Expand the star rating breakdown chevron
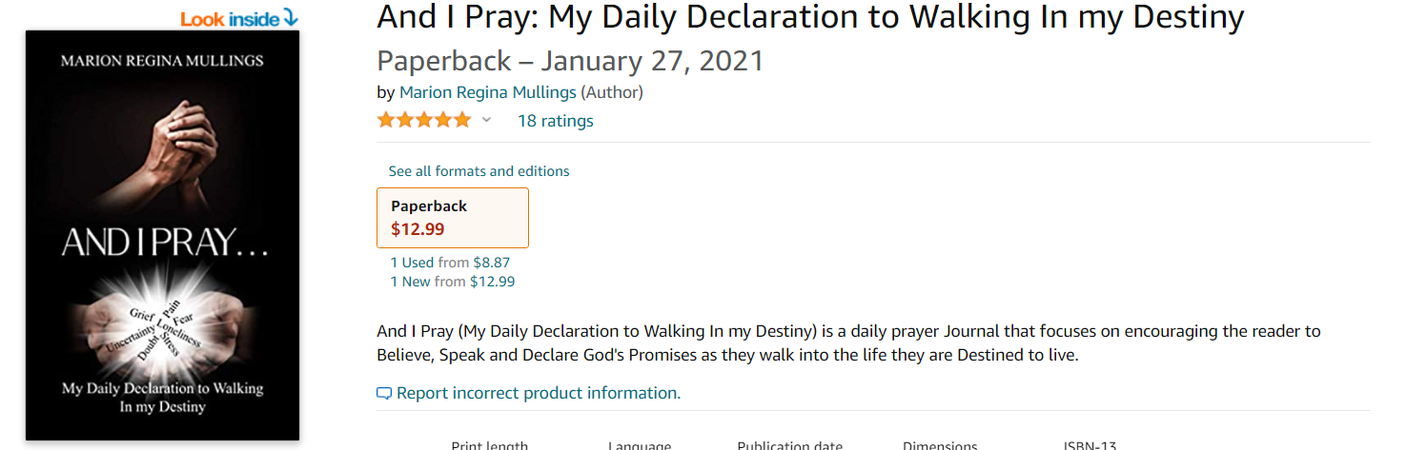The width and height of the screenshot is (1406, 450). pyautogui.click(x=486, y=120)
